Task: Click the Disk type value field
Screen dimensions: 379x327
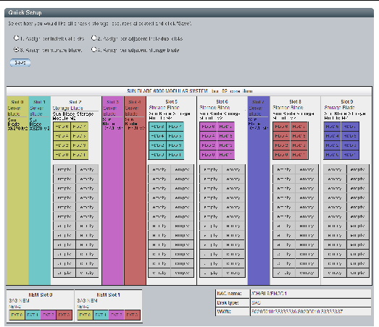Action: (311, 302)
